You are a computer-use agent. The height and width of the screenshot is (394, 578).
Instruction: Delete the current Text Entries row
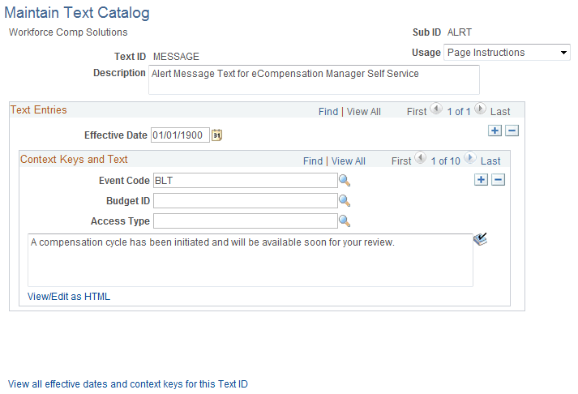512,131
